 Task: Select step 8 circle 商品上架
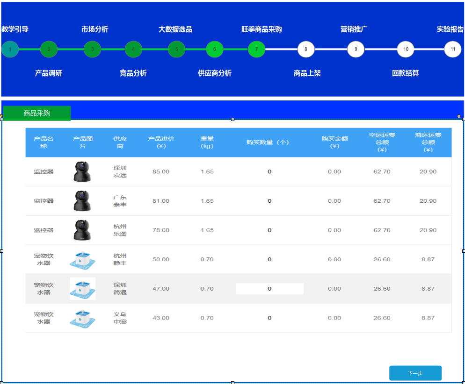pyautogui.click(x=306, y=49)
